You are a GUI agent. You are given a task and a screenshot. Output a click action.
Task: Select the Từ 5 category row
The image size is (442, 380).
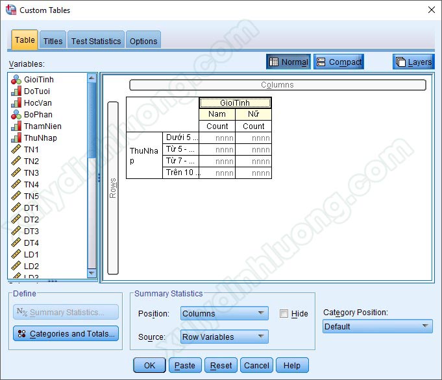[x=180, y=149]
